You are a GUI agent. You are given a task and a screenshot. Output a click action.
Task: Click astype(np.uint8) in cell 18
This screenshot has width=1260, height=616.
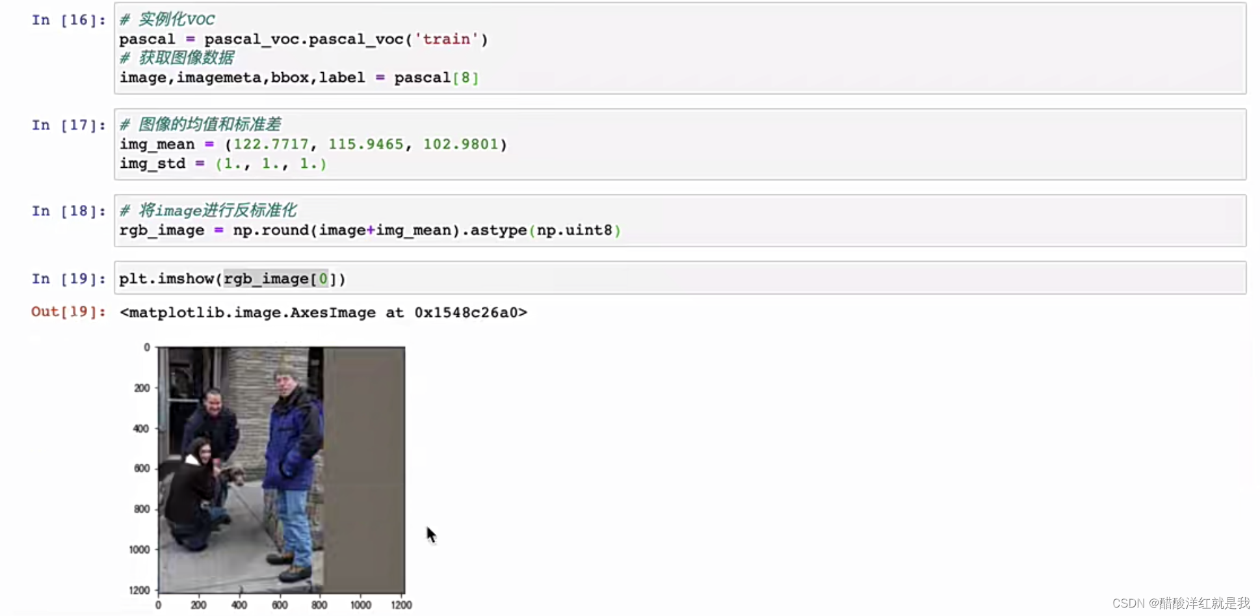click(x=545, y=230)
